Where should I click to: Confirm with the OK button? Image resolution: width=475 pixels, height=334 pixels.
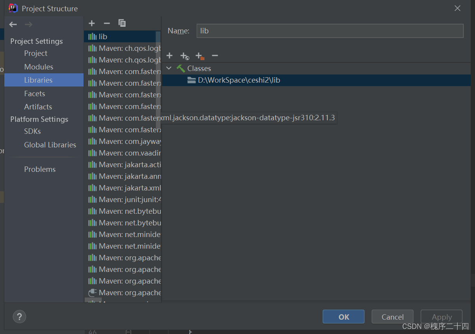[x=344, y=317]
